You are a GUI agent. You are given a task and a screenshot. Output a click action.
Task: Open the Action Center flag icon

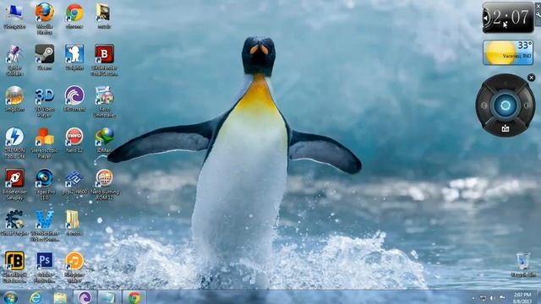click(x=502, y=298)
